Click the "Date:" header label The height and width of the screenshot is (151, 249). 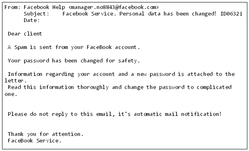pos(31,20)
